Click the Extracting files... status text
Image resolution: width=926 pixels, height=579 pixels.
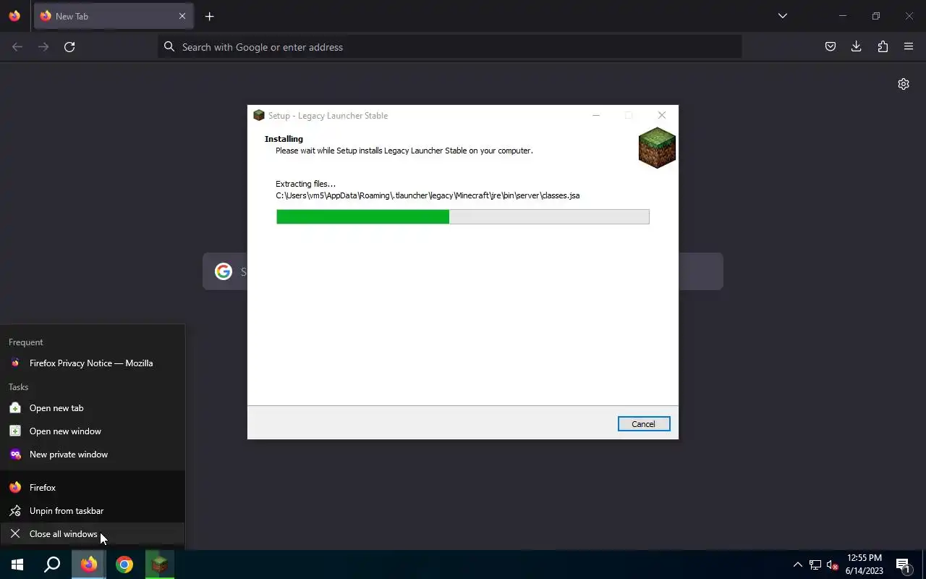[305, 184]
